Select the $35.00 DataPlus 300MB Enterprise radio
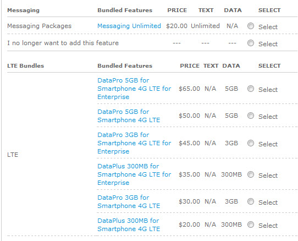The image size is (298, 241). pos(251,174)
